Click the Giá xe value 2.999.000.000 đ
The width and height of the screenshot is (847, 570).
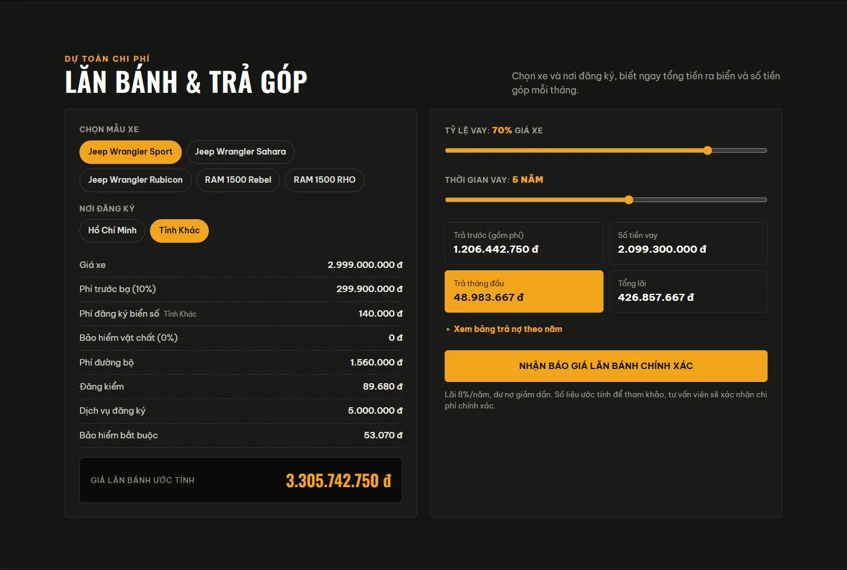[x=365, y=265]
